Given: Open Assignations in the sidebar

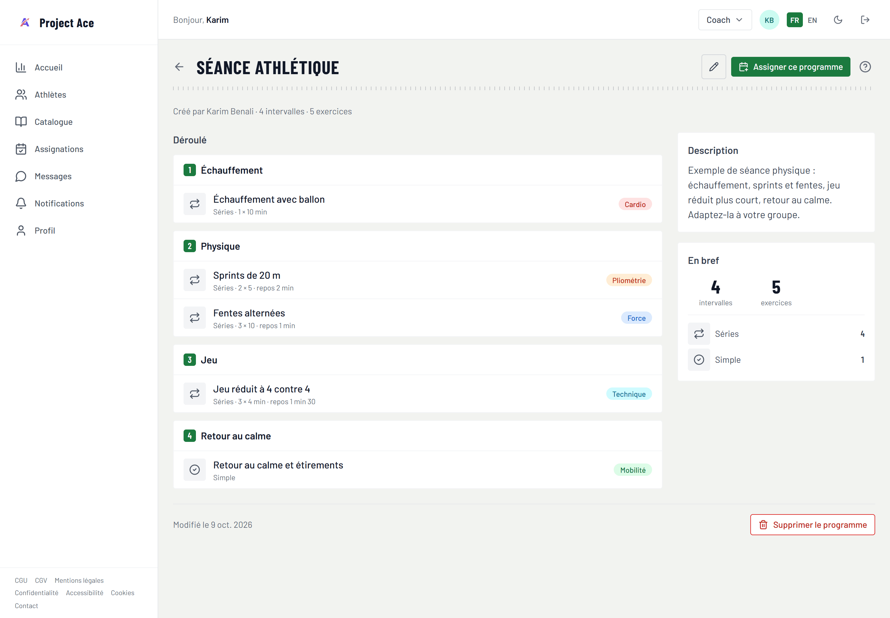Looking at the screenshot, I should click(x=78, y=149).
